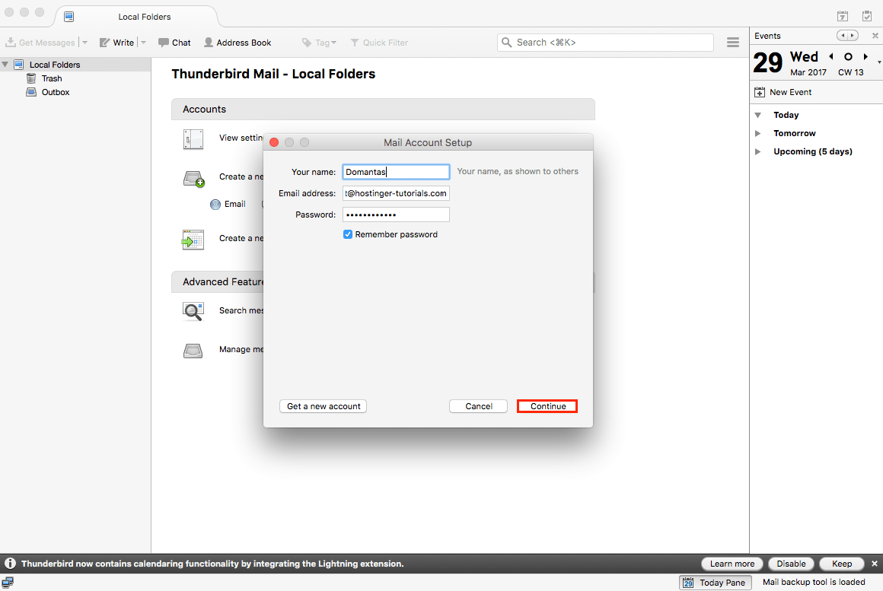Collapse the Today section
The image size is (883, 591).
(x=758, y=115)
